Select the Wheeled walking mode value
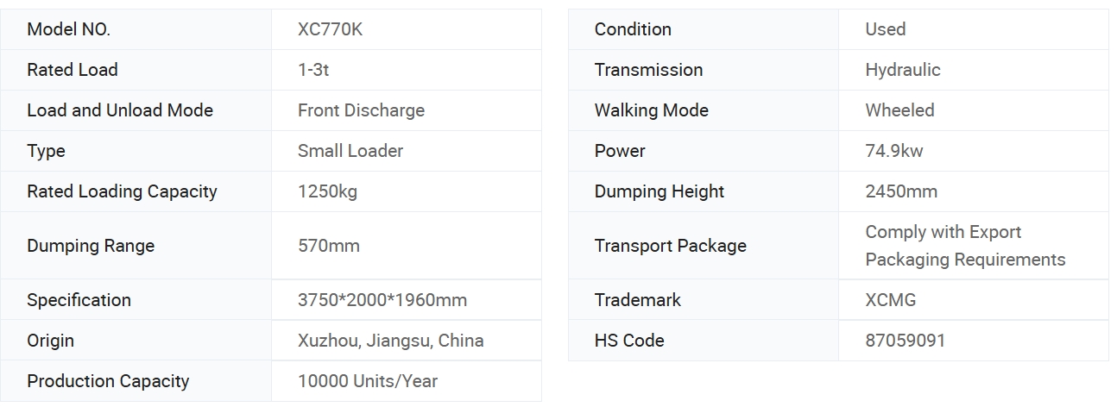Image resolution: width=1117 pixels, height=407 pixels. [899, 110]
